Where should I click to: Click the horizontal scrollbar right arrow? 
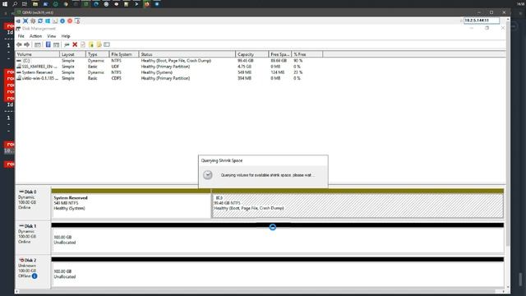click(x=503, y=291)
